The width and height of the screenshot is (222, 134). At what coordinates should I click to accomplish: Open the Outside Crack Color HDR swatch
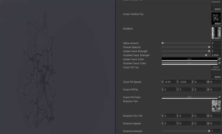189,63
